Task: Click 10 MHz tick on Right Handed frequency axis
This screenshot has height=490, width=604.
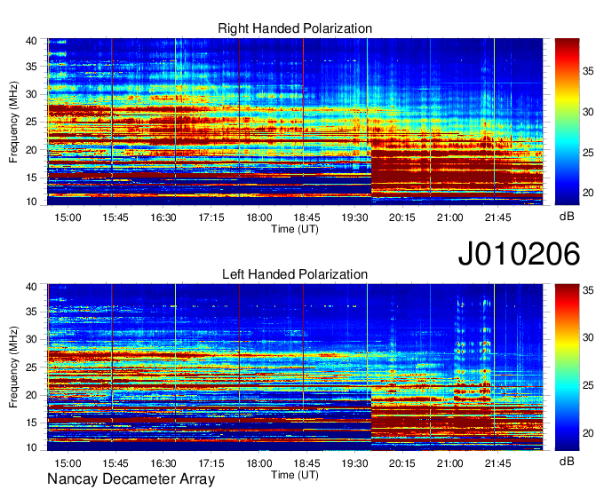Action: pos(31,202)
